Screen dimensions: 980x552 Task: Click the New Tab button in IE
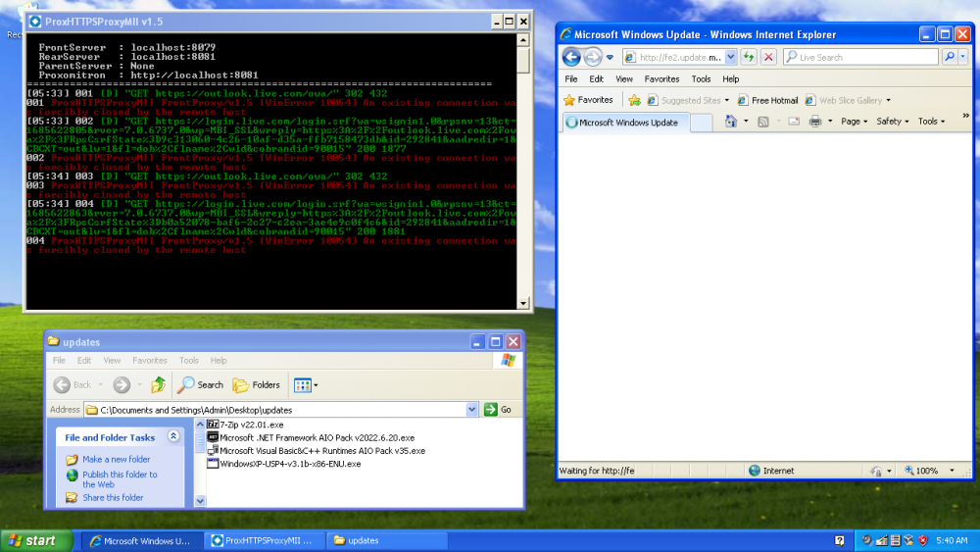tap(702, 124)
